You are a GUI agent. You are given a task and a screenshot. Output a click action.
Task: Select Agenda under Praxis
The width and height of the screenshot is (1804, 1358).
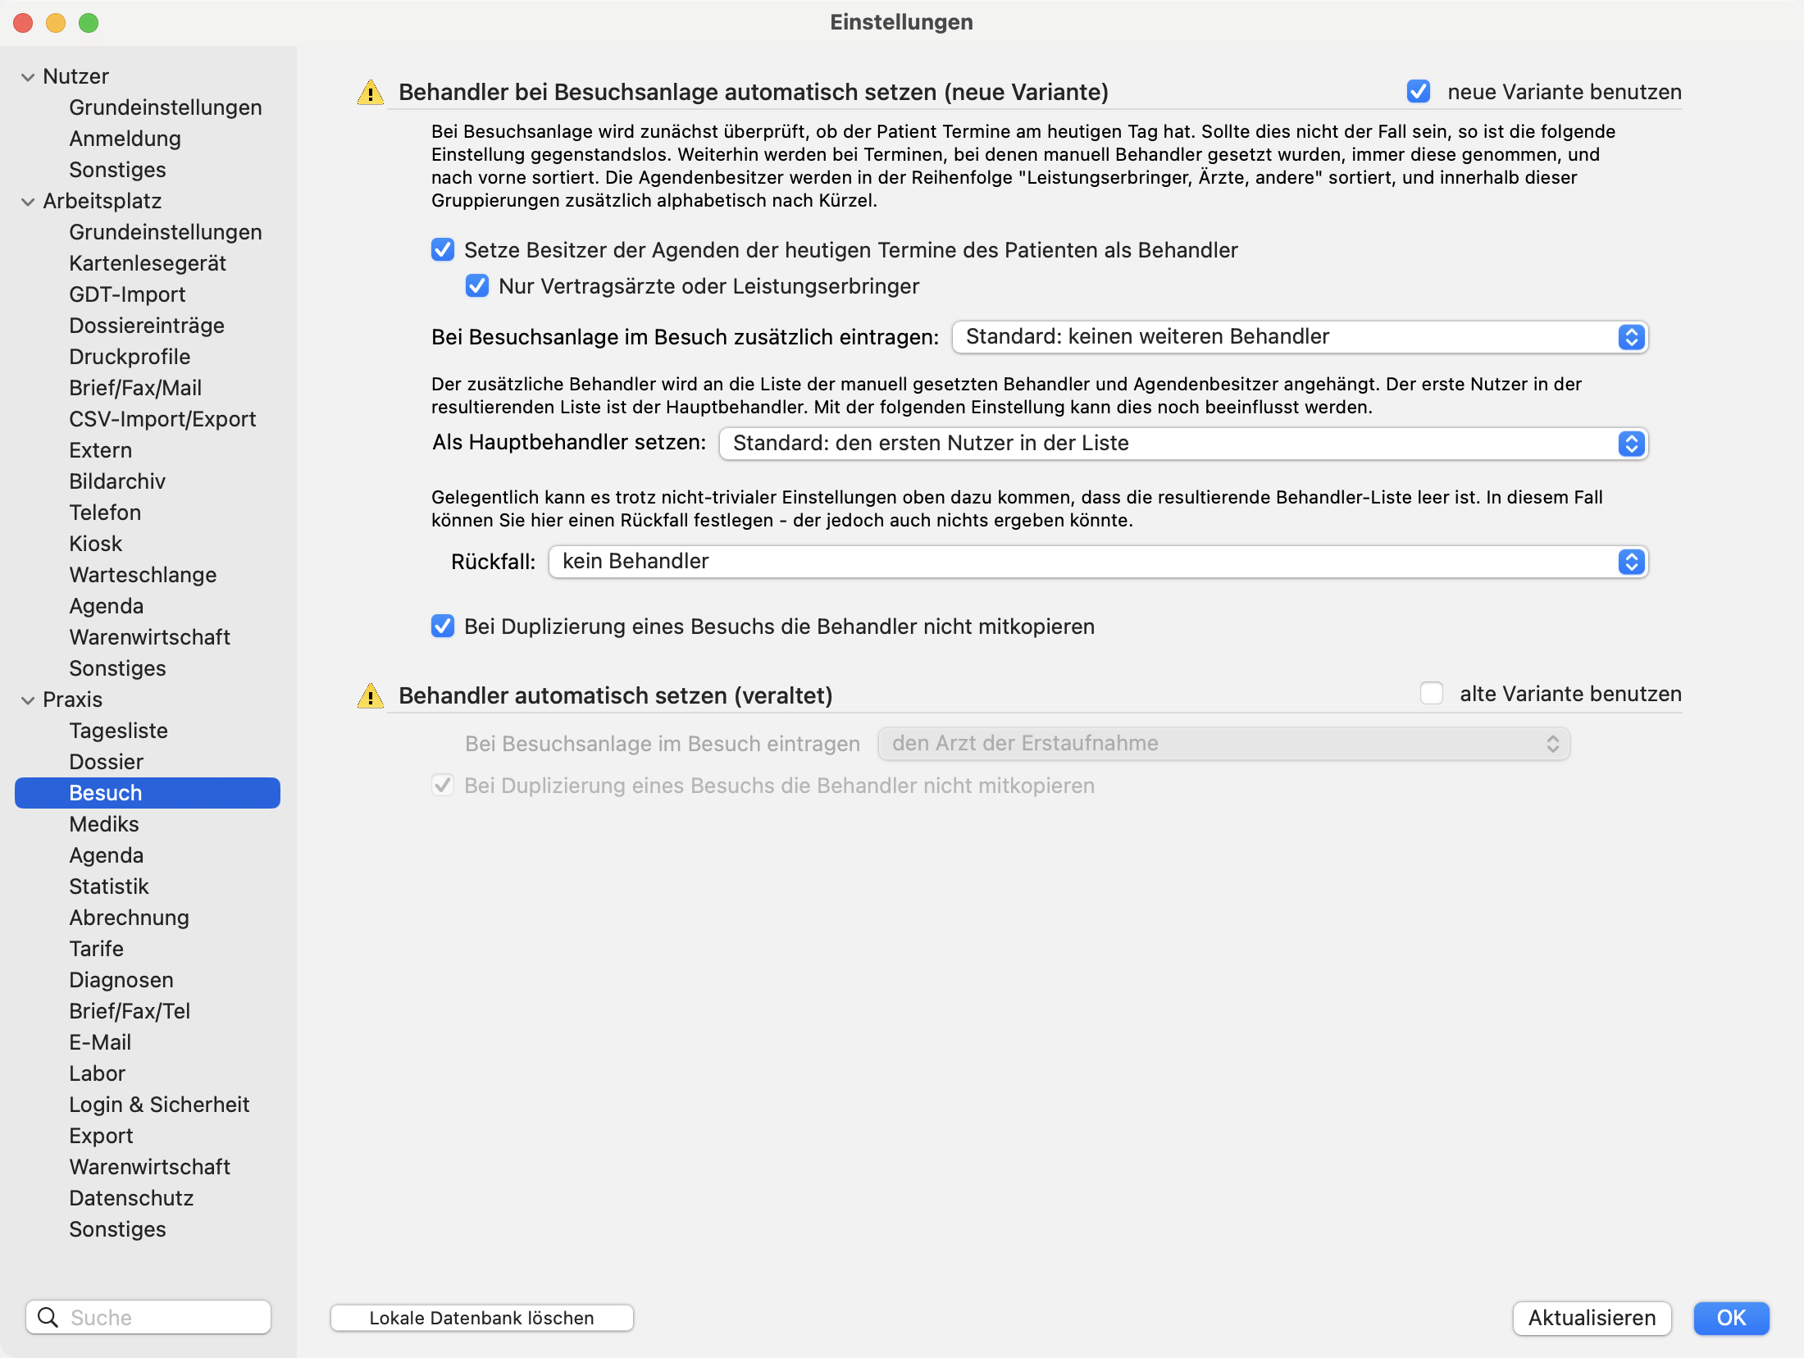[106, 855]
